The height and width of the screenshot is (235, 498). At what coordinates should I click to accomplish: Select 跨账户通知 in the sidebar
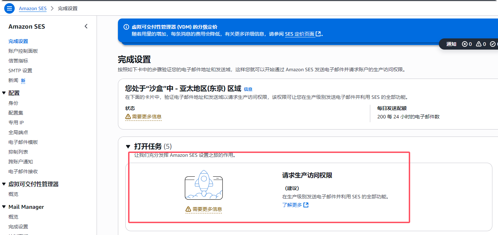point(21,162)
